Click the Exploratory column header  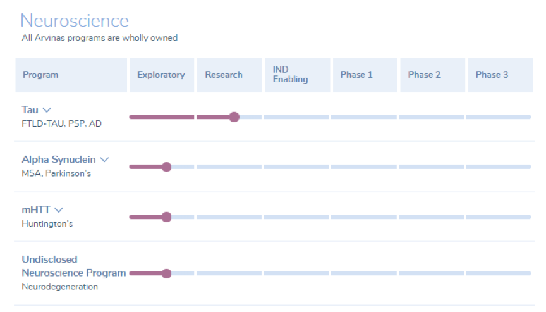161,75
